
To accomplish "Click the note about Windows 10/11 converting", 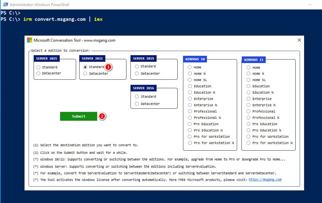I will point(159,159).
